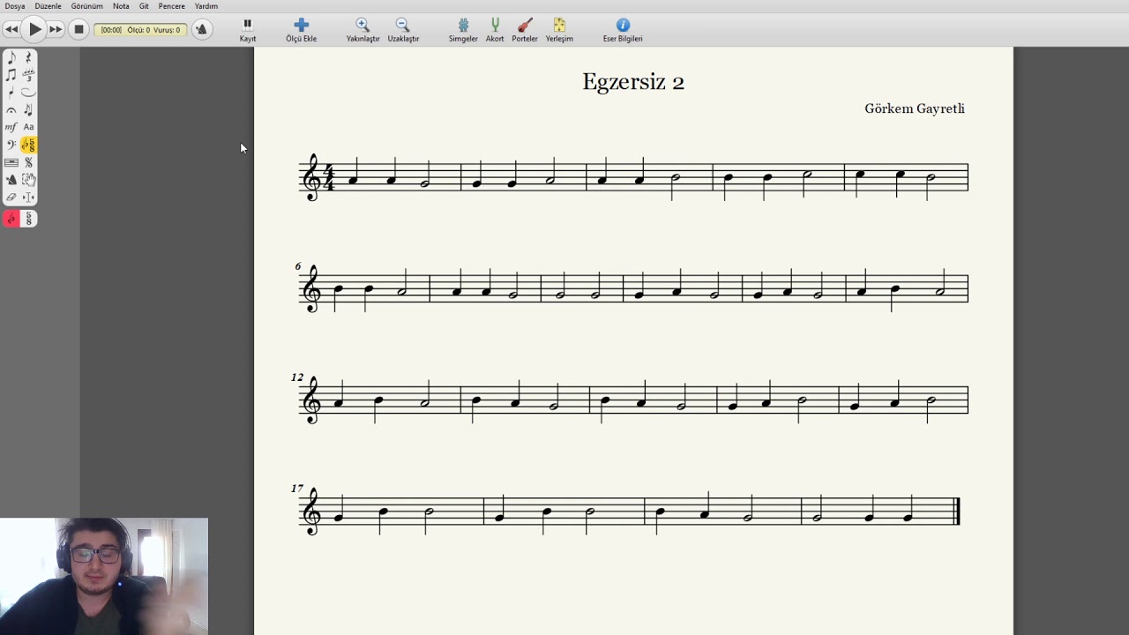Select the eraser tool
The image size is (1129, 635).
click(x=11, y=198)
